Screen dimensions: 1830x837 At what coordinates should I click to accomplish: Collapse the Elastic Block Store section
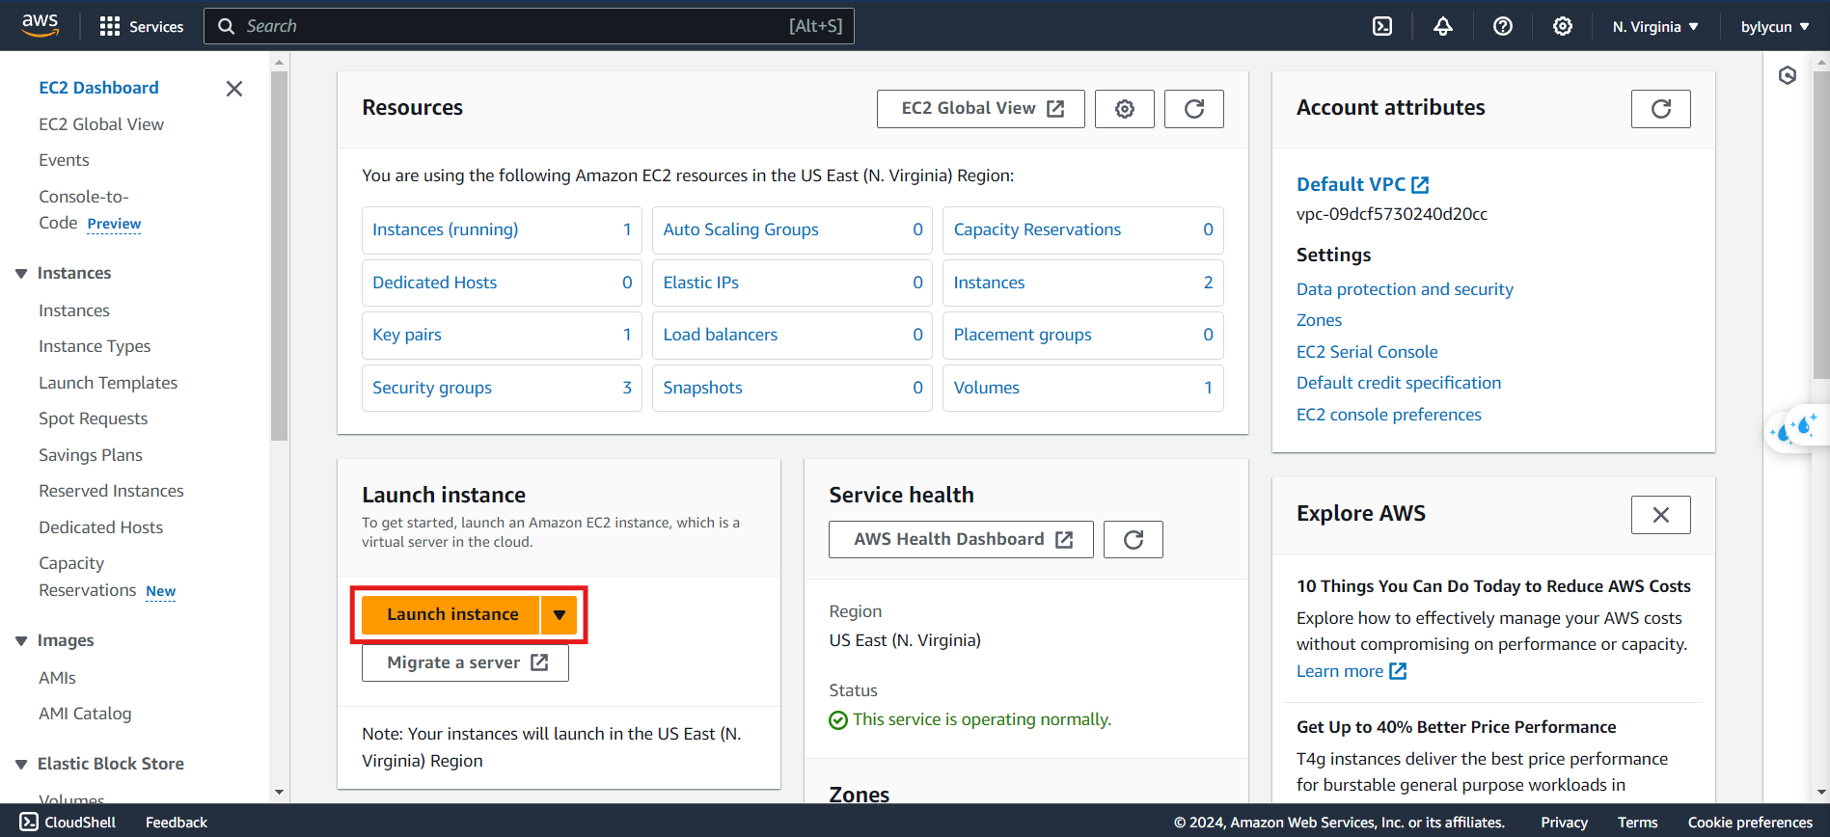tap(21, 765)
